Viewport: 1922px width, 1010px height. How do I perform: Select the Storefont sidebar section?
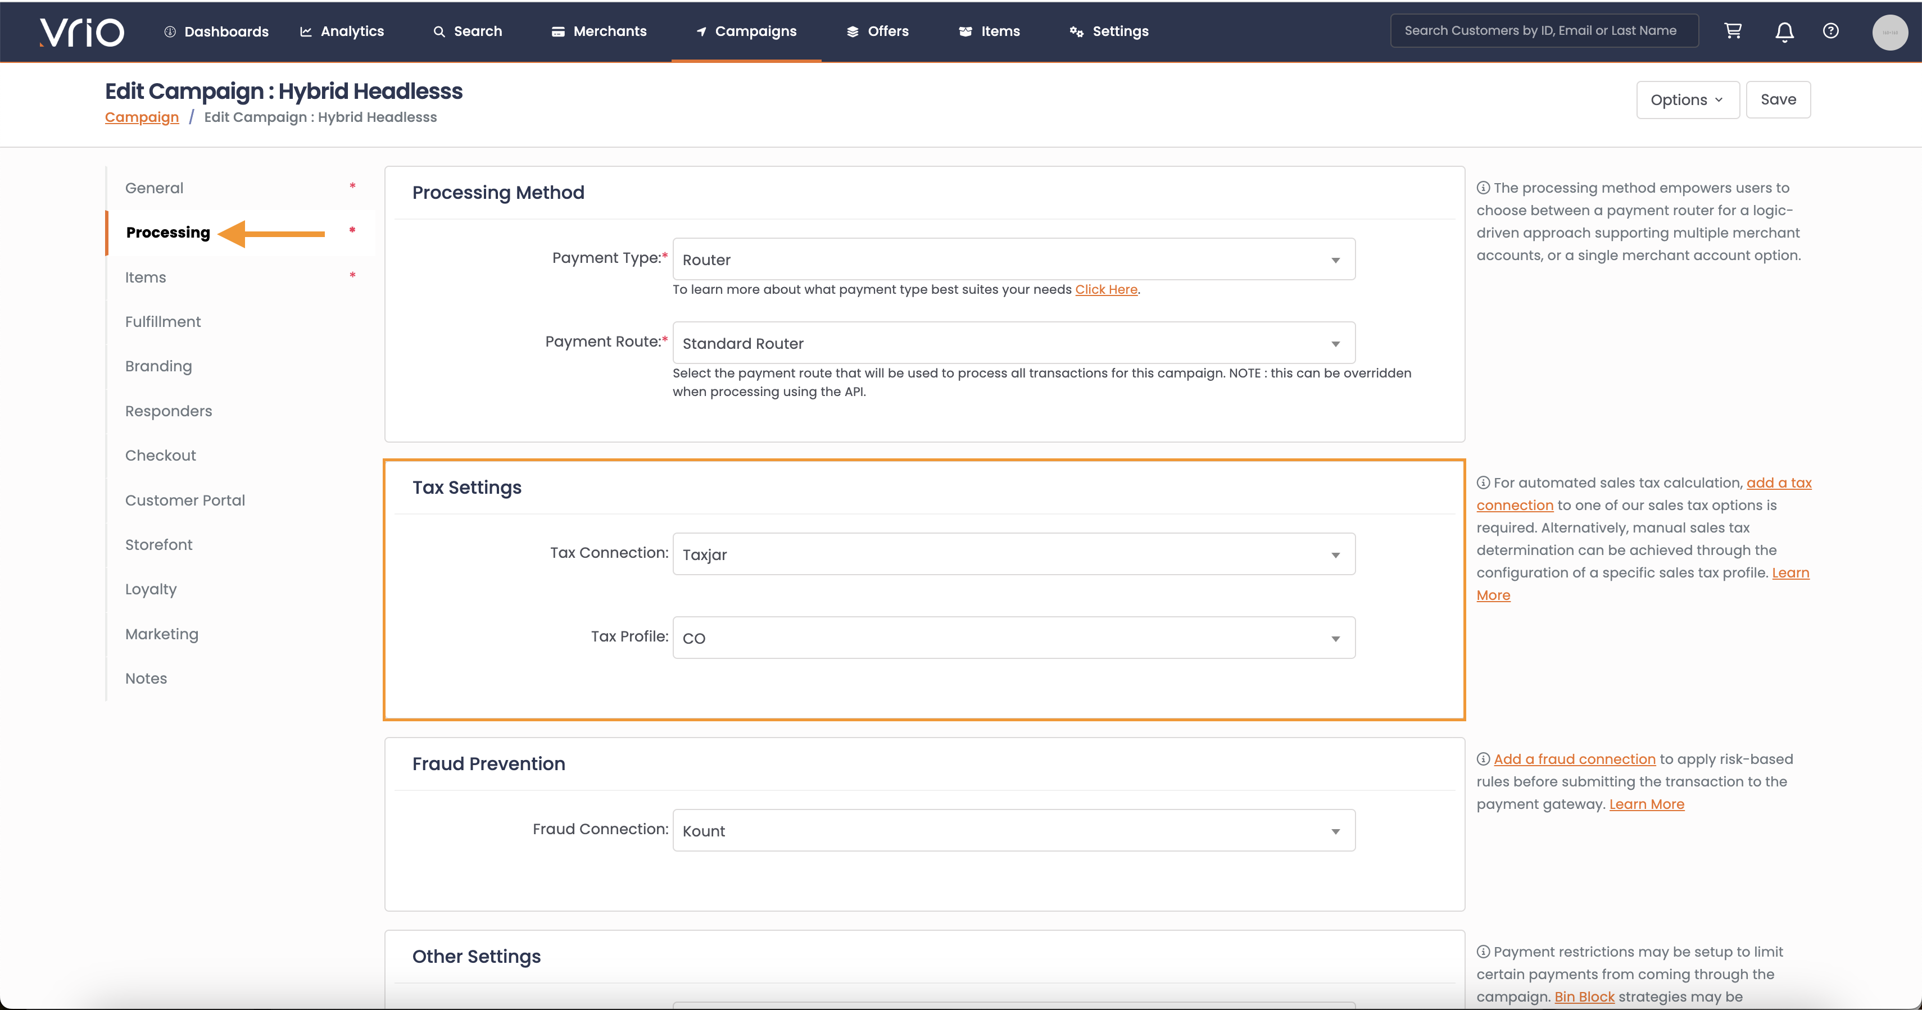(x=239, y=544)
